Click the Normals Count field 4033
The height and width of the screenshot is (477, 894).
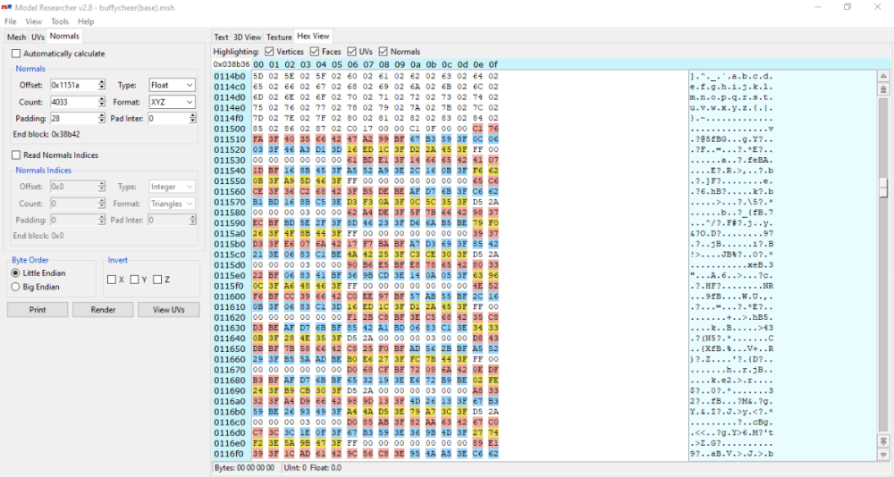[x=73, y=102]
